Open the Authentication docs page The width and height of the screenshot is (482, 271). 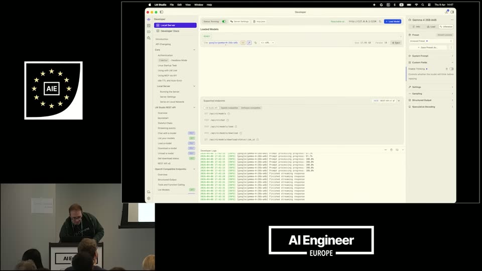pos(165,55)
